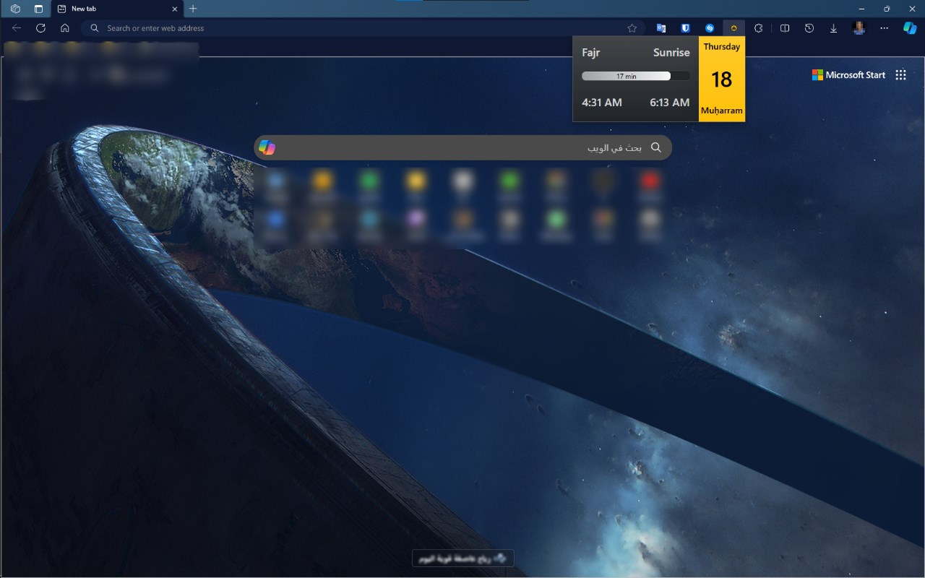Add this page to favorites star

[632, 28]
